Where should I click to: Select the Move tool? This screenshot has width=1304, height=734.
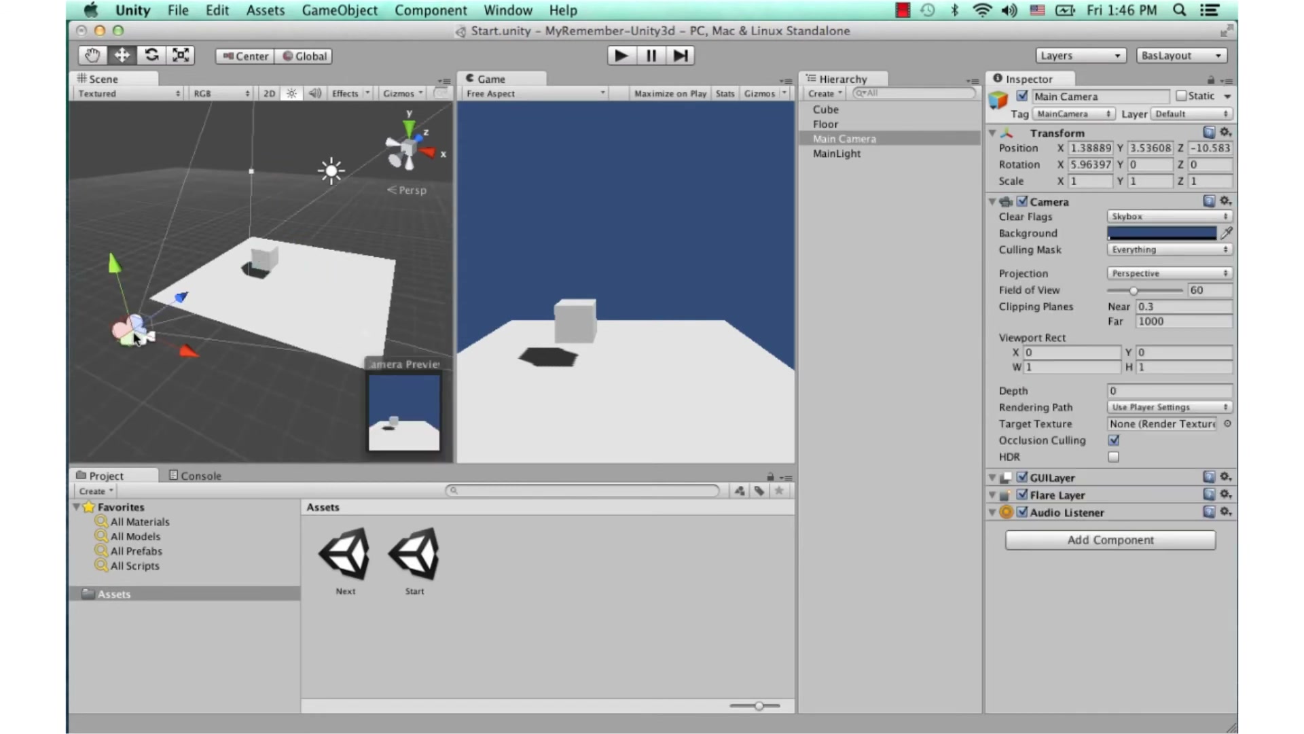122,56
